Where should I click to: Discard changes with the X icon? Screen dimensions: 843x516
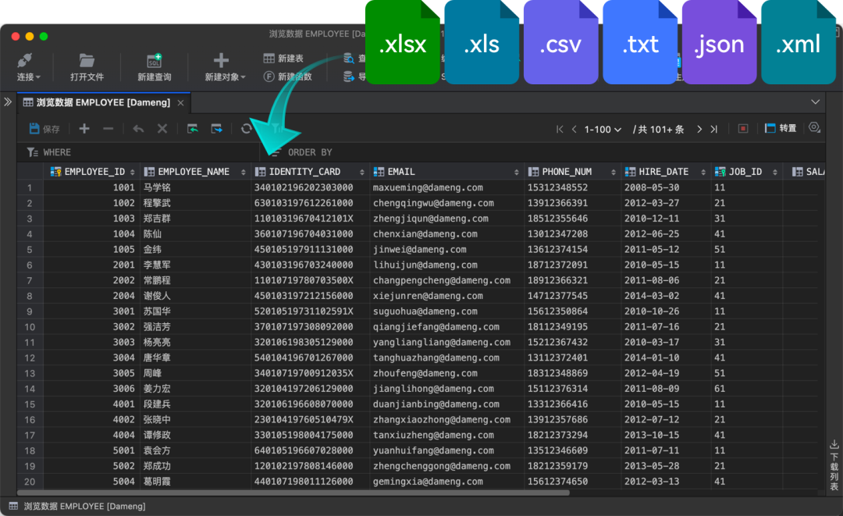point(162,129)
